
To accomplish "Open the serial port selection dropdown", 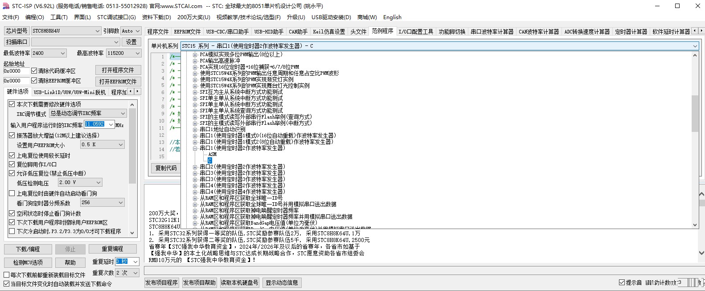I will tap(75, 42).
